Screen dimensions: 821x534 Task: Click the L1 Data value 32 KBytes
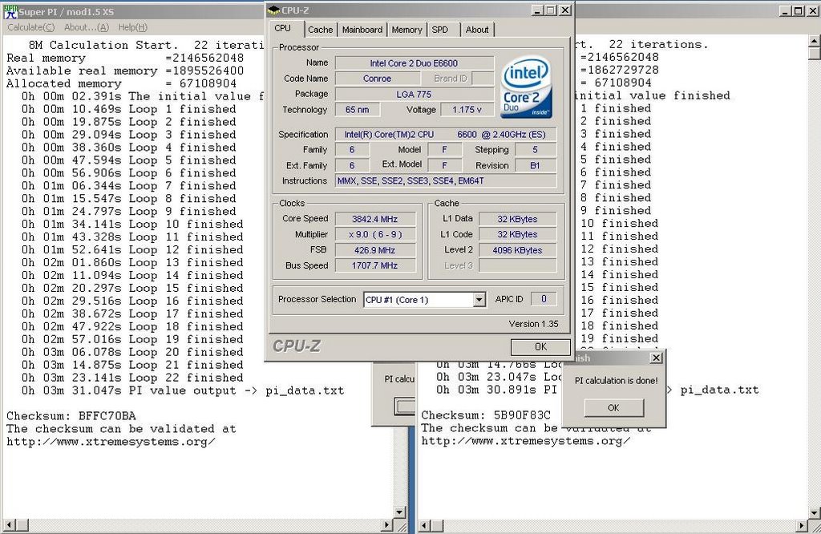(517, 219)
